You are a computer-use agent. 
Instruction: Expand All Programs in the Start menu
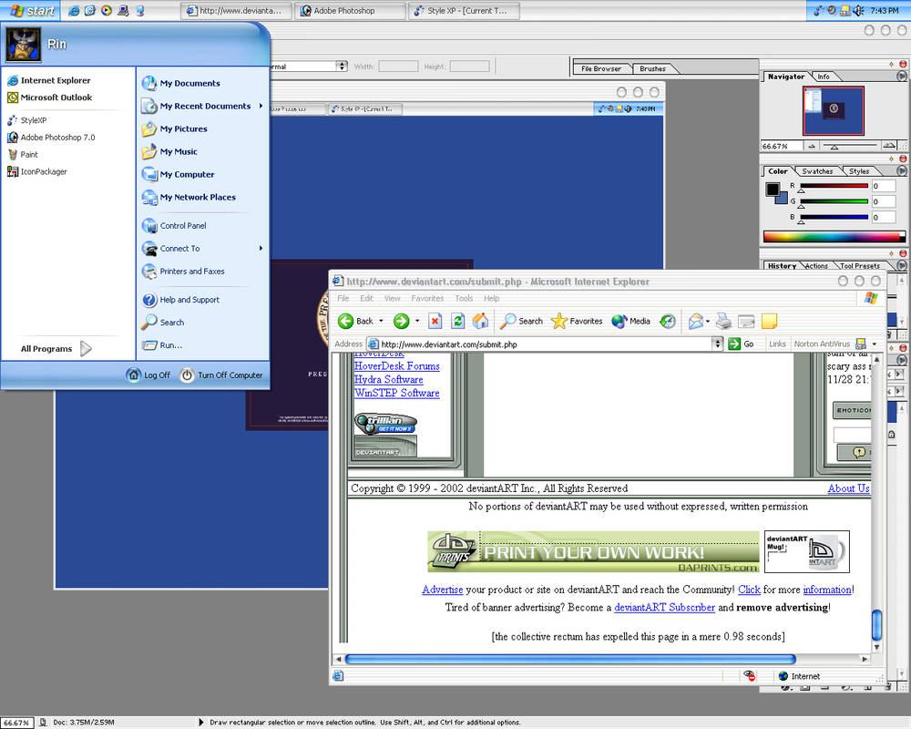(56, 349)
